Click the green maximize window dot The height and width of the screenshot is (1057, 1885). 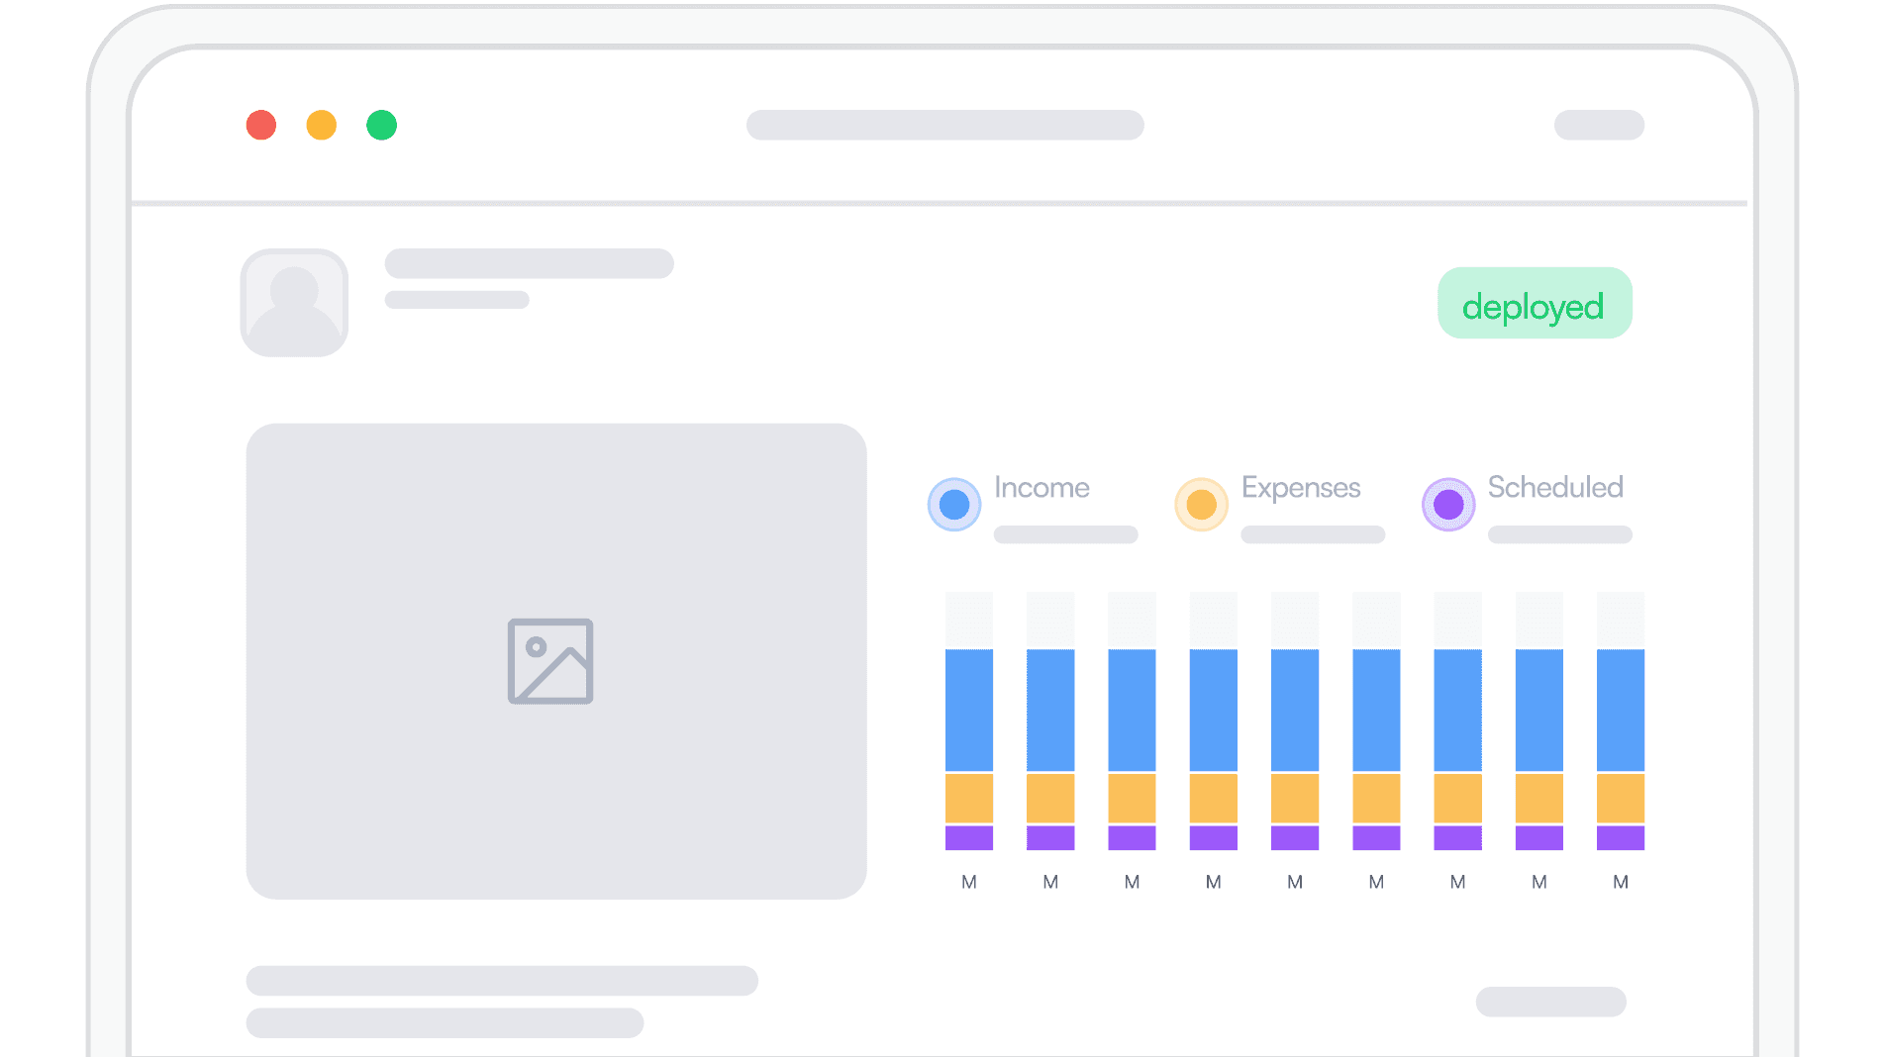pyautogui.click(x=382, y=126)
